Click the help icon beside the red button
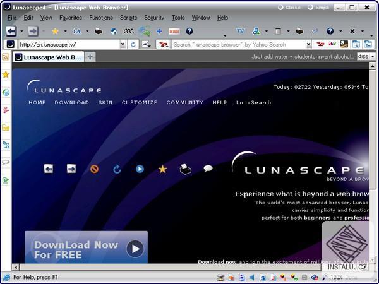The height and width of the screenshot is (284, 379). 189,31
